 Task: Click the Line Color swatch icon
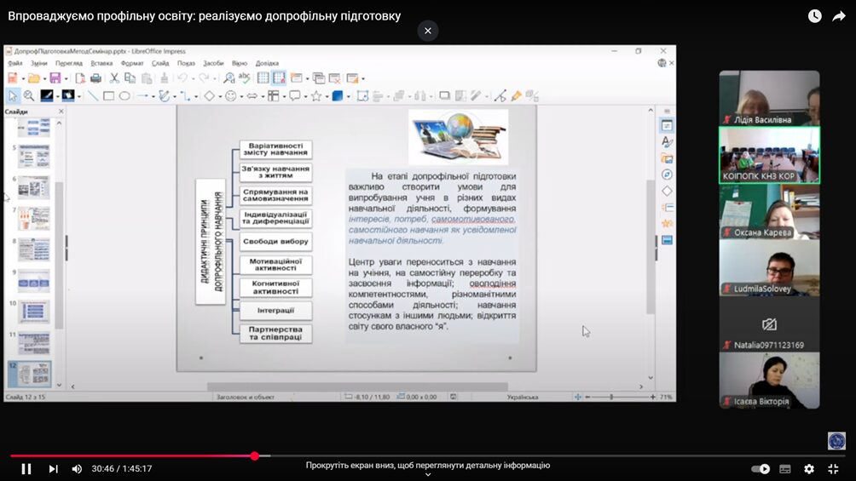[47, 96]
